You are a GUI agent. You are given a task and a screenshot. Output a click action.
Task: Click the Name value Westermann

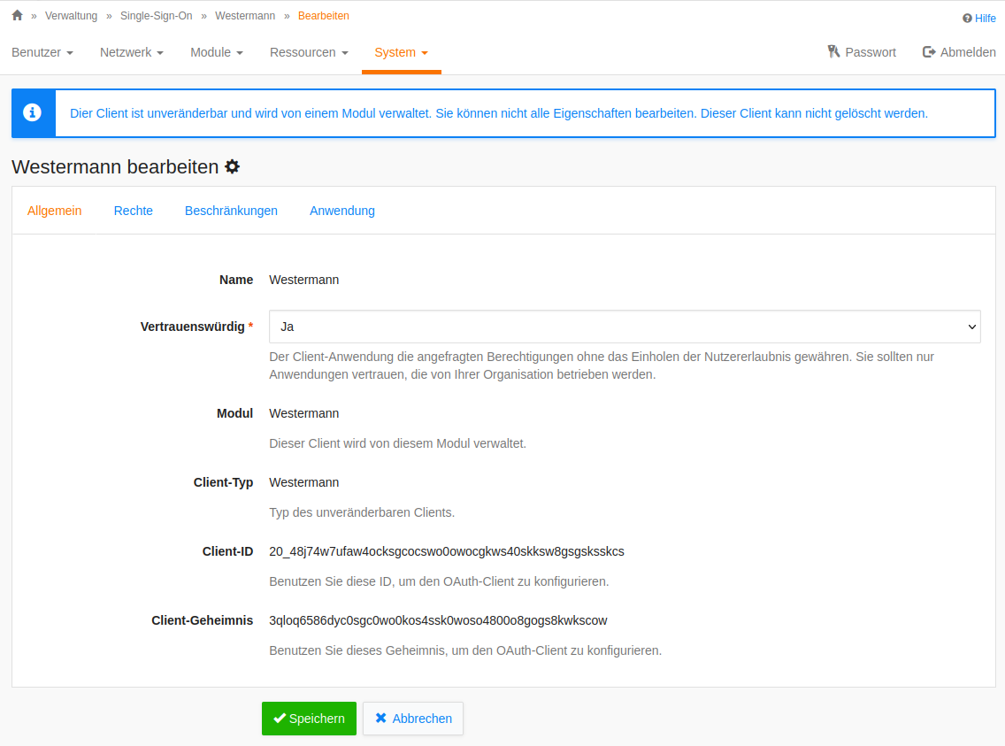(303, 280)
